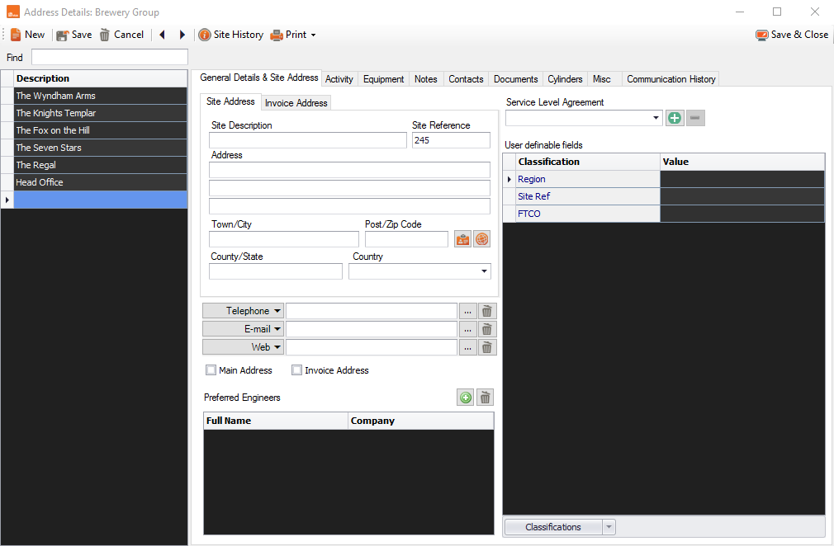
Task: Click the Find input field
Action: click(x=110, y=57)
